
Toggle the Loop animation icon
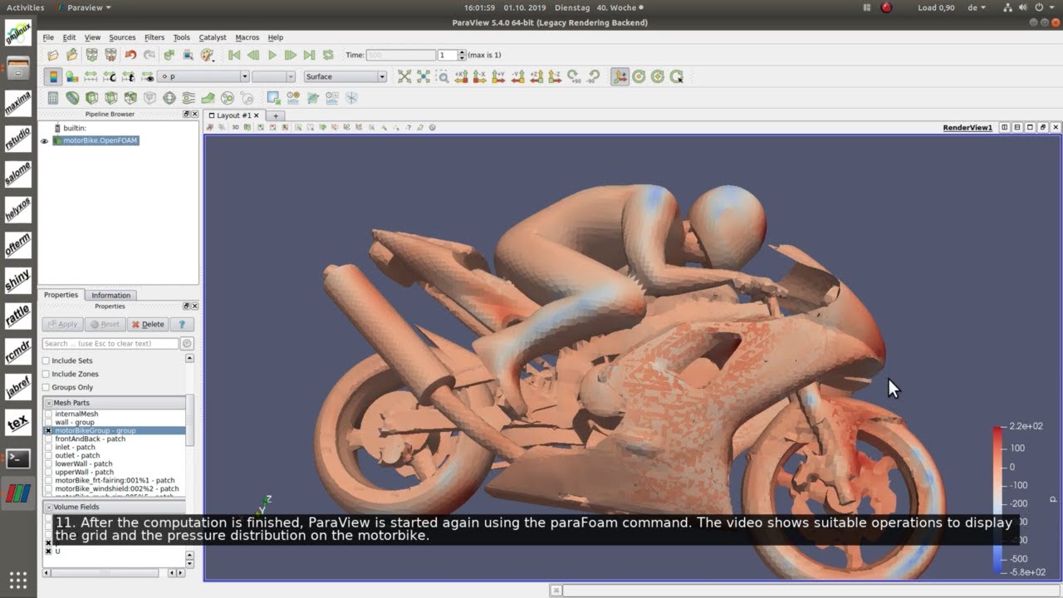(x=328, y=55)
